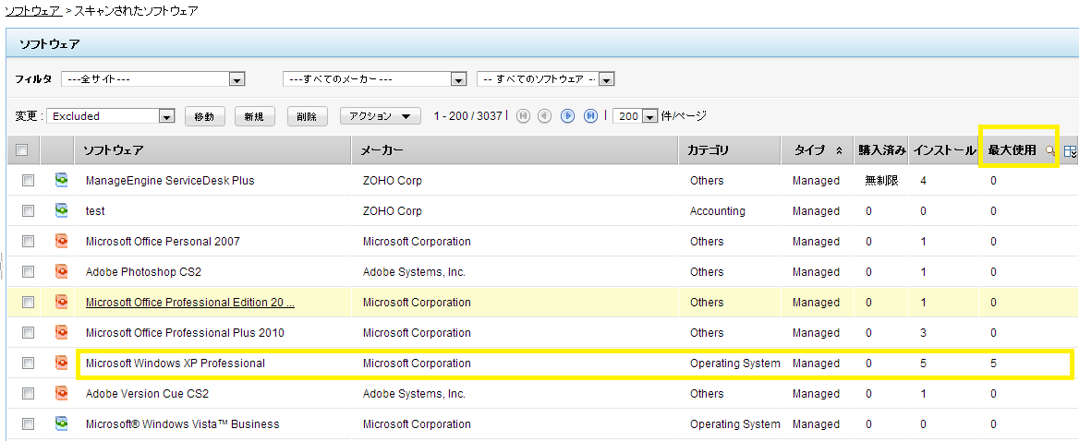Click the 移動 button
The width and height of the screenshot is (1079, 441).
[x=205, y=116]
